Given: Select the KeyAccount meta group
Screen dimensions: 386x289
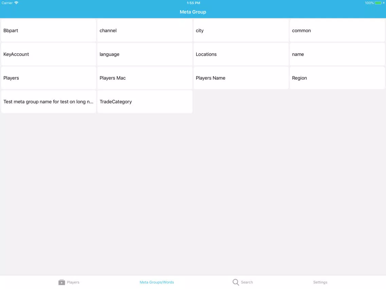Looking at the screenshot, I should tap(49, 54).
